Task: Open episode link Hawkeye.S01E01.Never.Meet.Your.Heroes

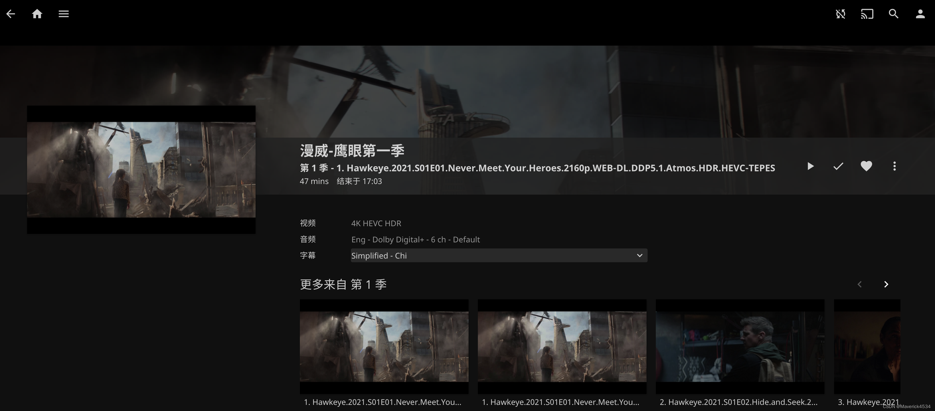Action: tap(384, 402)
